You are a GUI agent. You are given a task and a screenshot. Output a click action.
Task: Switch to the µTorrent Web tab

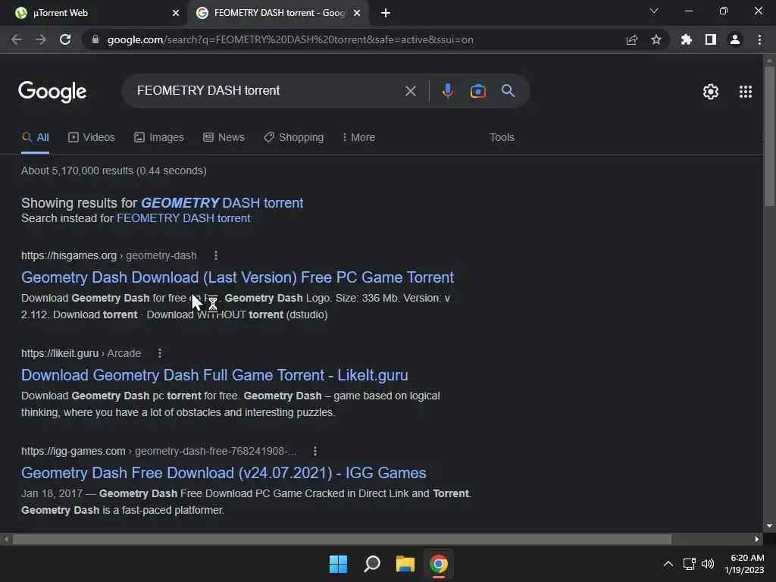(x=94, y=13)
